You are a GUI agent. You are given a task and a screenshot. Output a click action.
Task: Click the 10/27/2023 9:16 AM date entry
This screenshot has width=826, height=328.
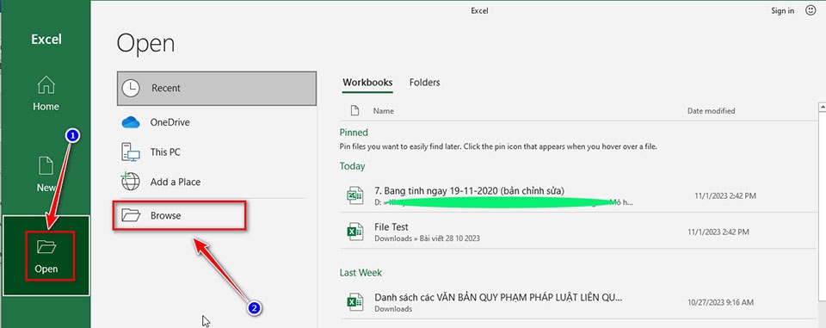[721, 303]
